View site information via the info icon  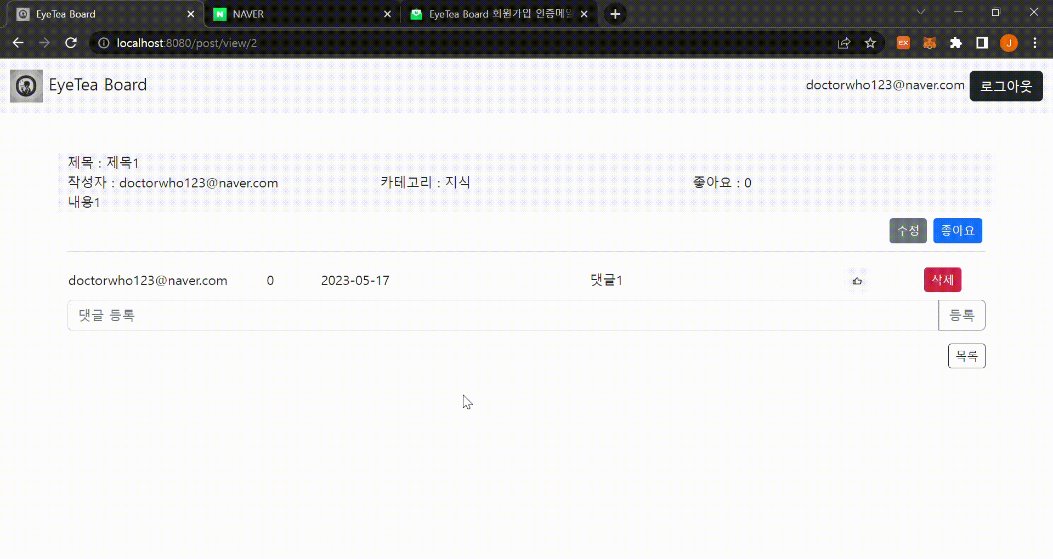(103, 43)
